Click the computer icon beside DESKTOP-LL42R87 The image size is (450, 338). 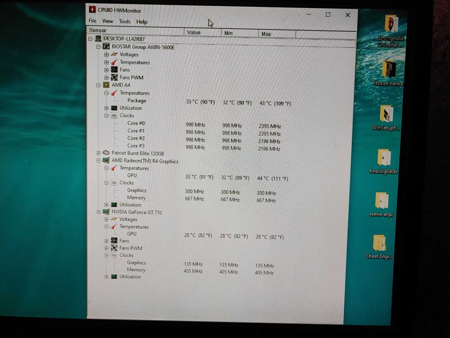tap(98, 39)
